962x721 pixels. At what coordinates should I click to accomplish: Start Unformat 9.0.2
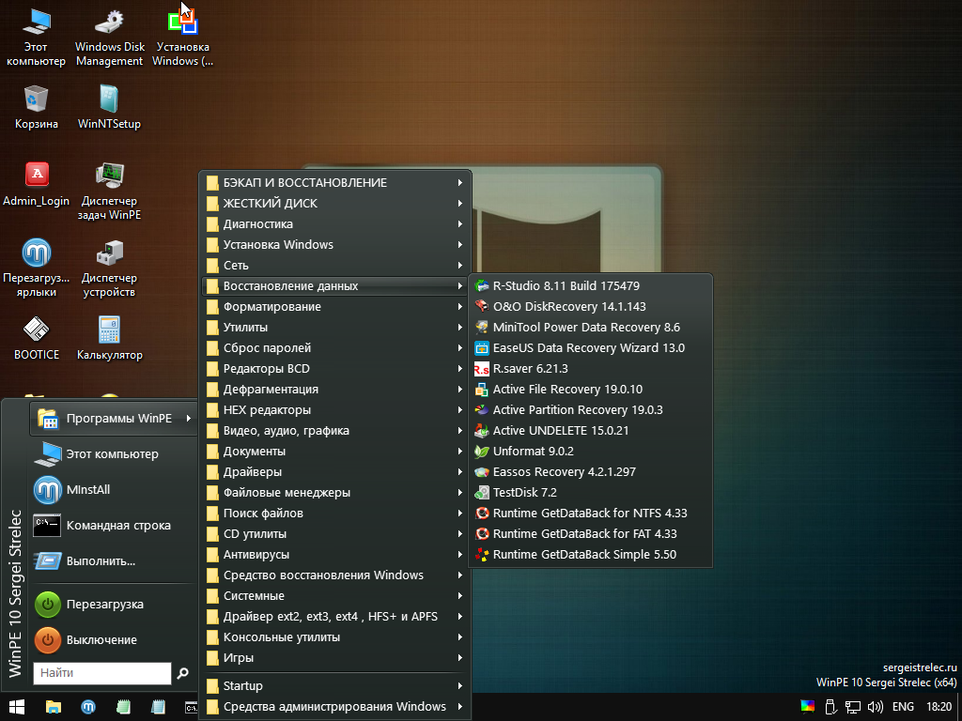click(x=590, y=452)
